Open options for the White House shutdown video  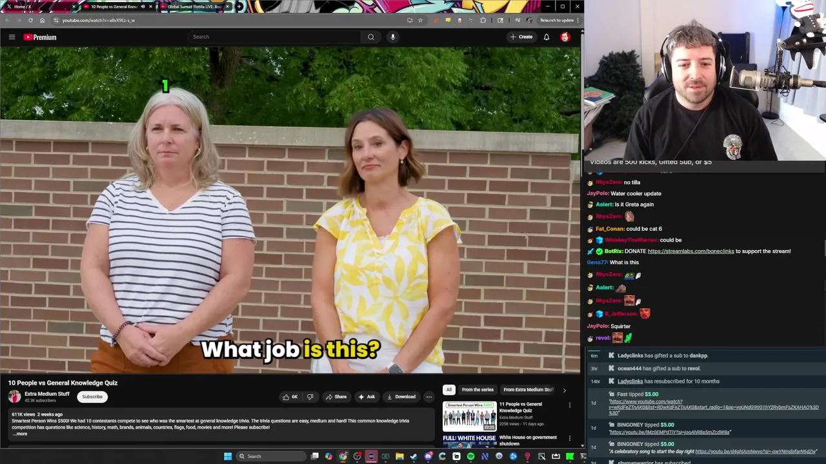(569, 439)
